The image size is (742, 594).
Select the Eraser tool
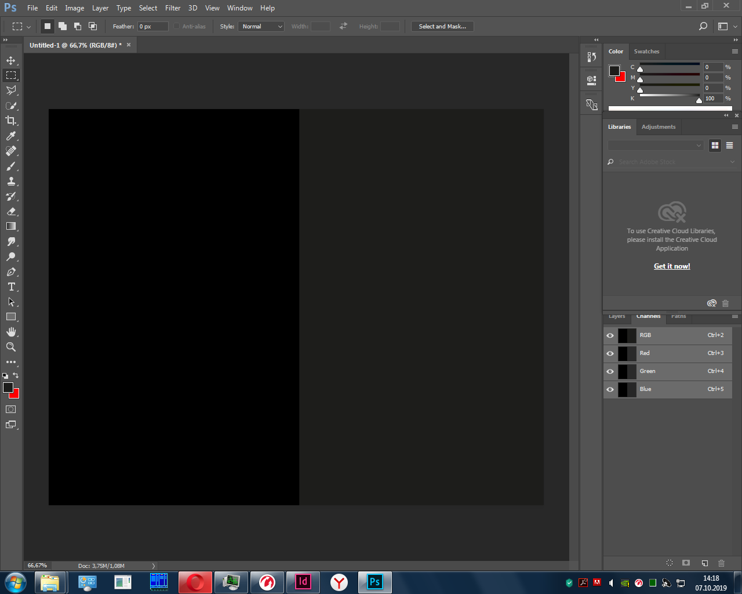pos(11,211)
